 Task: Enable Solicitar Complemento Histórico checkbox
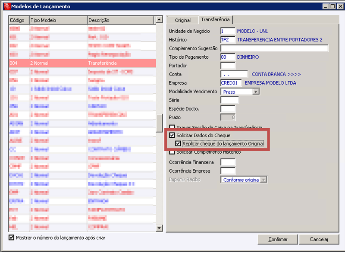(x=172, y=152)
